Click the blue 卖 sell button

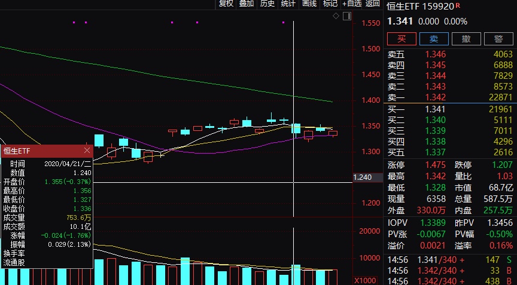[x=434, y=39]
